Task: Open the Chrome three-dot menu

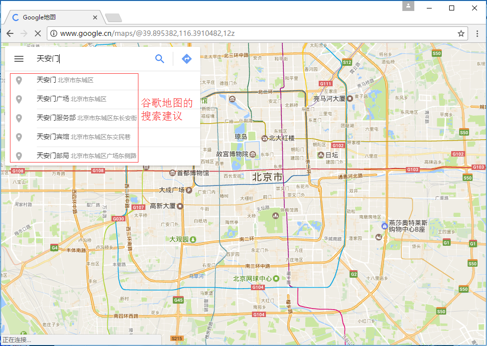Action: [477, 33]
